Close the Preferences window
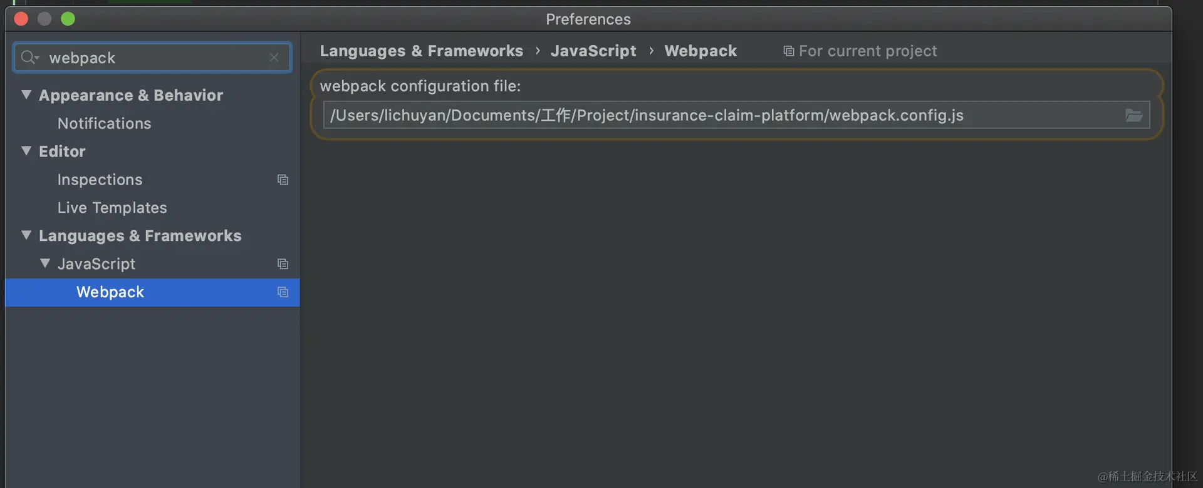This screenshot has height=488, width=1203. pos(21,19)
